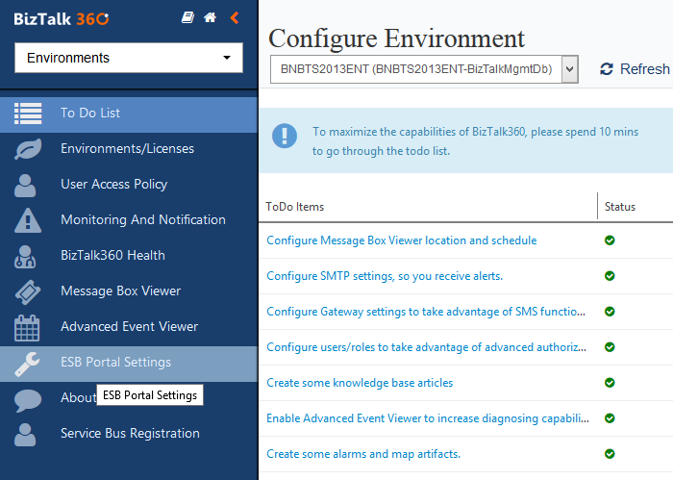
Task: Open ESB Portal Settings menu item
Action: (x=115, y=363)
